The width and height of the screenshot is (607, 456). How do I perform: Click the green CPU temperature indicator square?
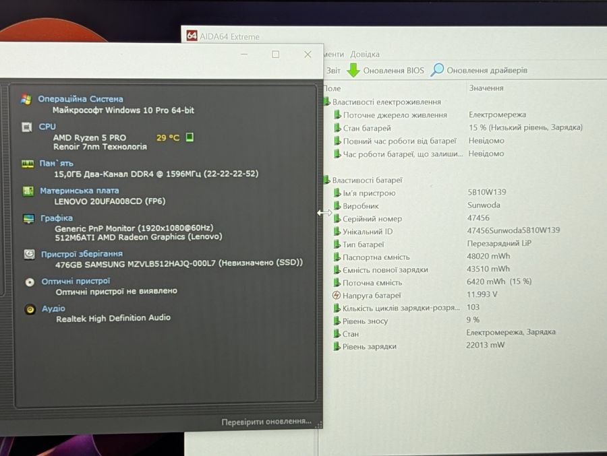pyautogui.click(x=190, y=137)
